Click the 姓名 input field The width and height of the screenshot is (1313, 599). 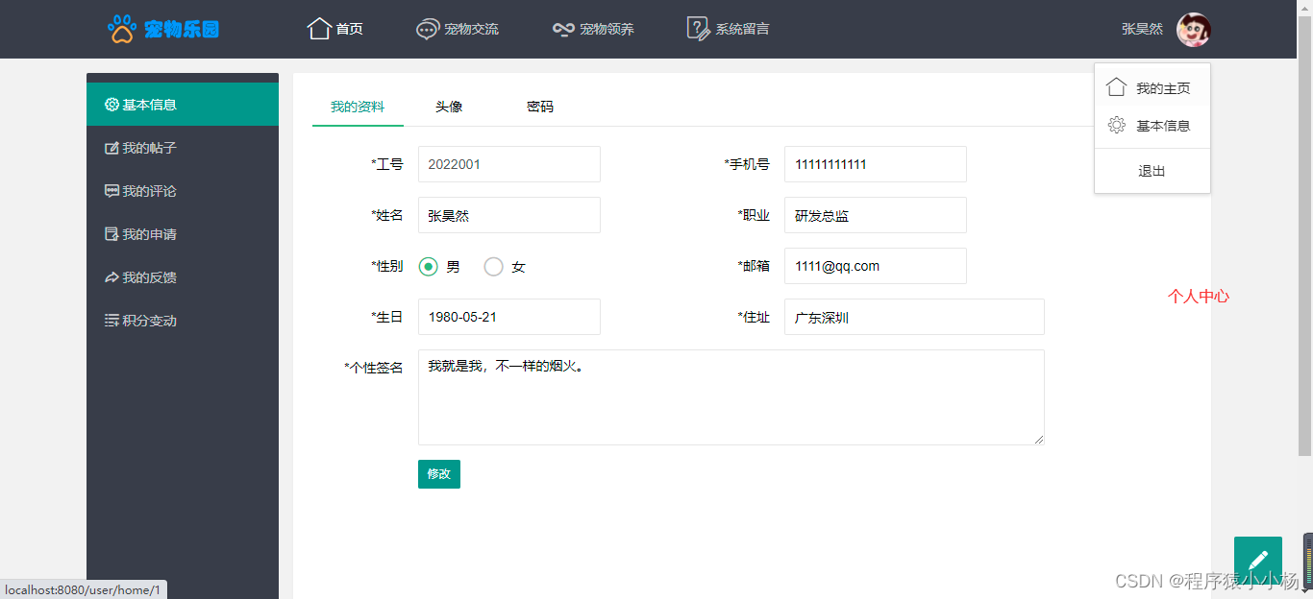[509, 215]
